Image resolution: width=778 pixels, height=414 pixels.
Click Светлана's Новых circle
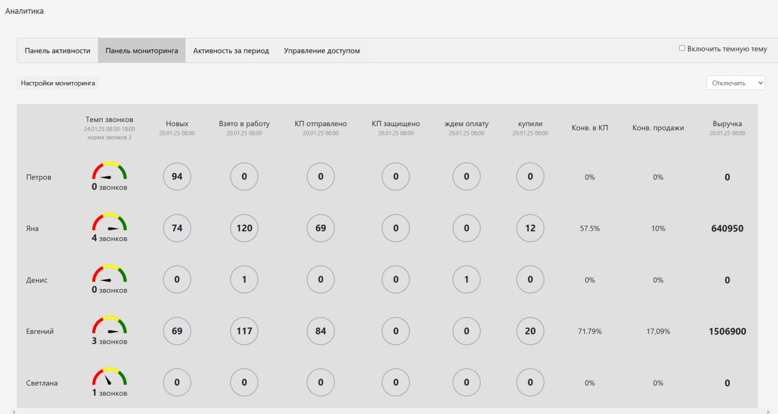click(x=177, y=382)
